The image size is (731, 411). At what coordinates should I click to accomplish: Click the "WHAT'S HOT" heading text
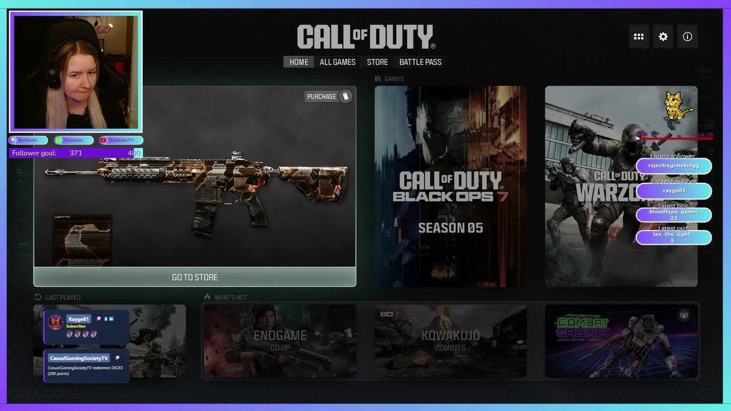pyautogui.click(x=231, y=297)
